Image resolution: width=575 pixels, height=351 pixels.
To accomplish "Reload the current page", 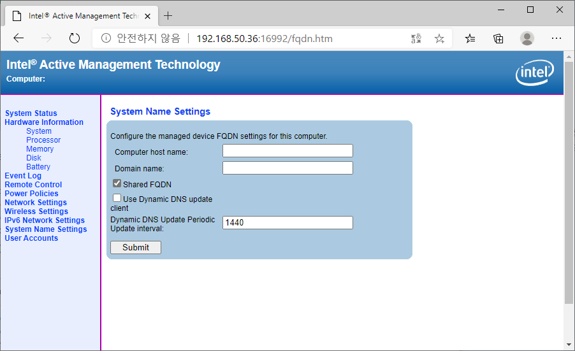I will [75, 38].
